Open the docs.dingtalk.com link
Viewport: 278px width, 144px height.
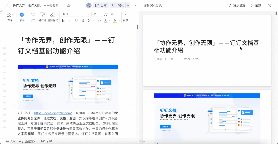point(53,113)
